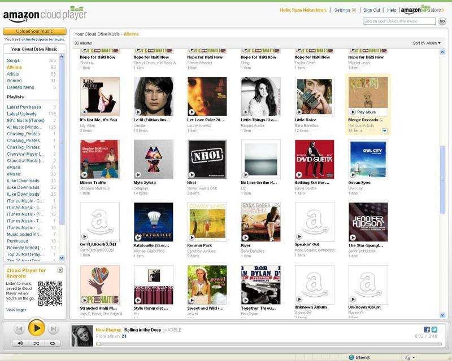Click the play icon on Together Through Life
This screenshot has height=361, width=452.
(x=245, y=300)
